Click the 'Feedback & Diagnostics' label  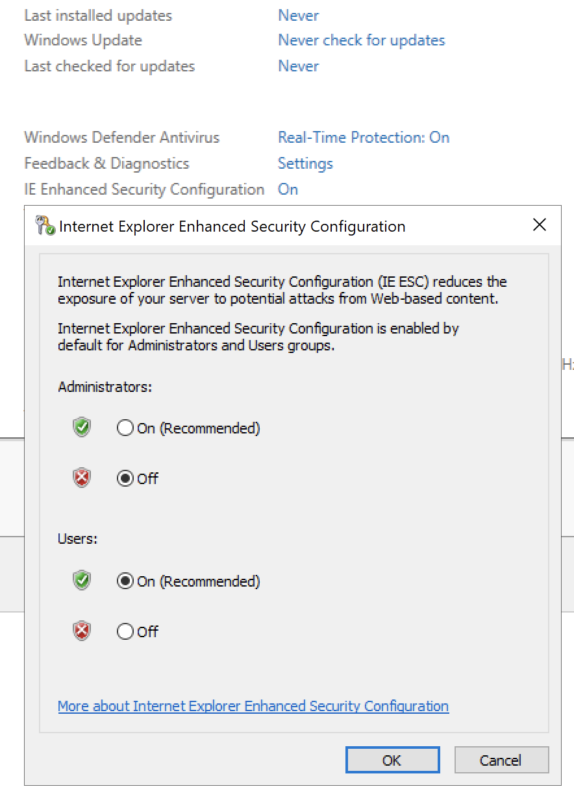pyautogui.click(x=106, y=164)
